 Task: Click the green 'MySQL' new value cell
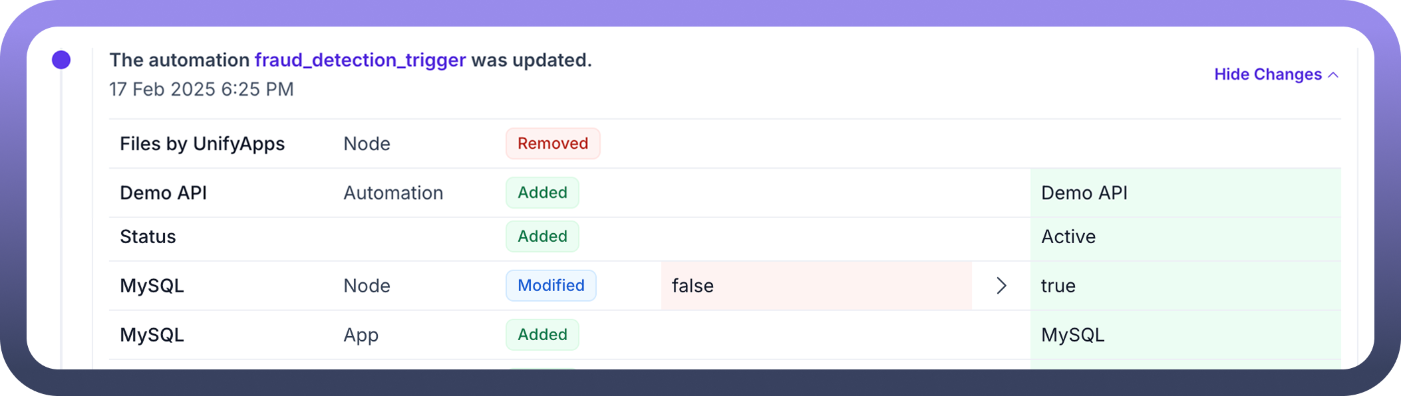(1185, 335)
